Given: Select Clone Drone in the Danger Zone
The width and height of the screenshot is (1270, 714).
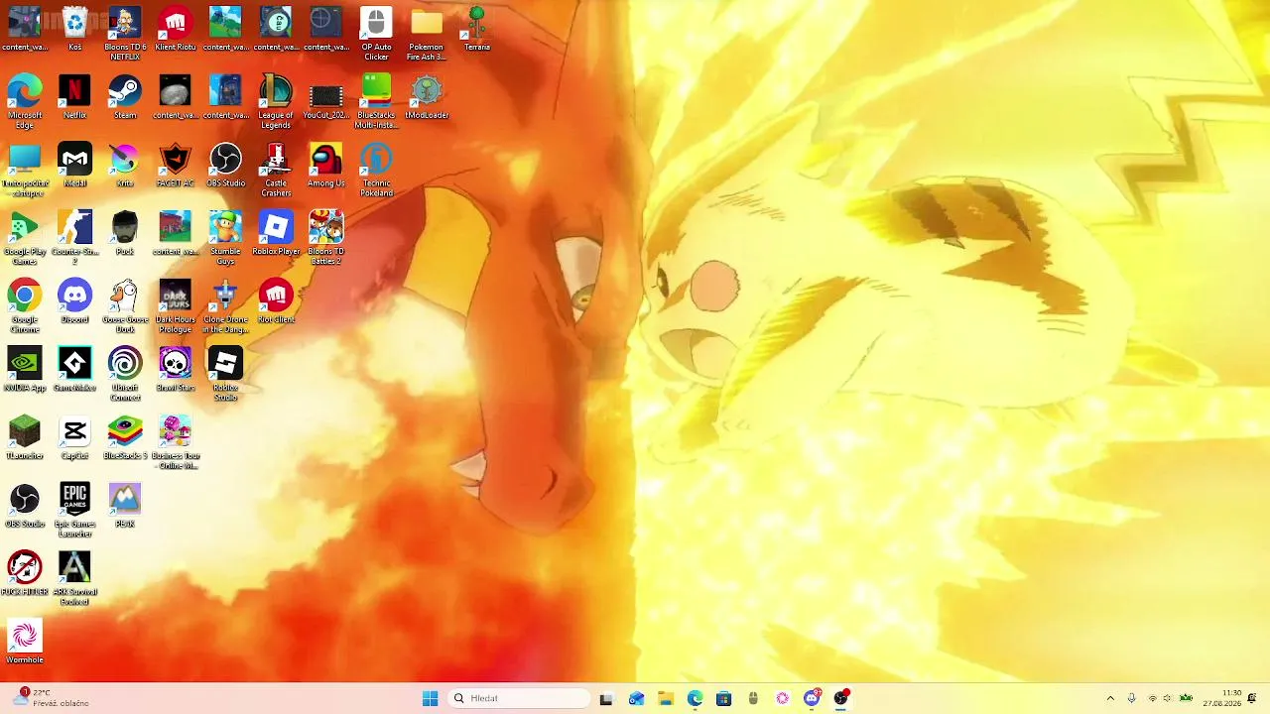Looking at the screenshot, I should [x=225, y=306].
